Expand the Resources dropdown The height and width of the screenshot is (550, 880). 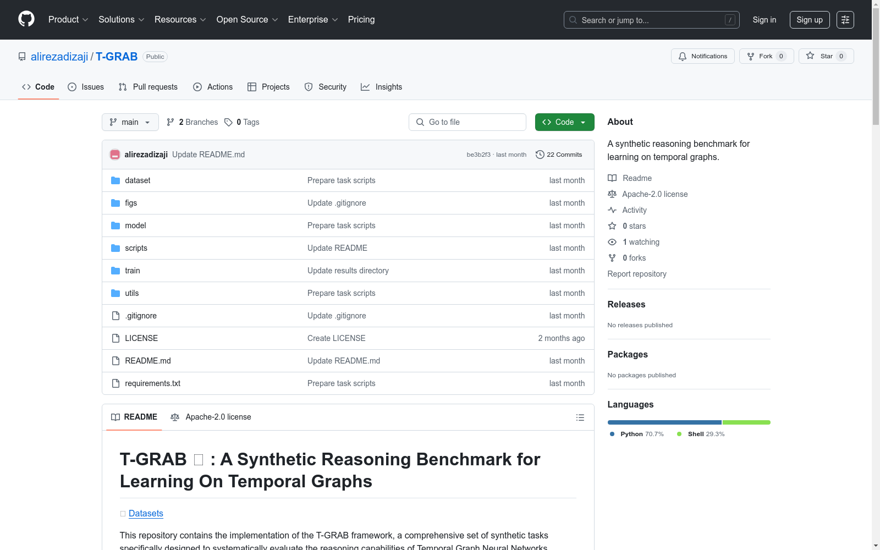point(180,20)
